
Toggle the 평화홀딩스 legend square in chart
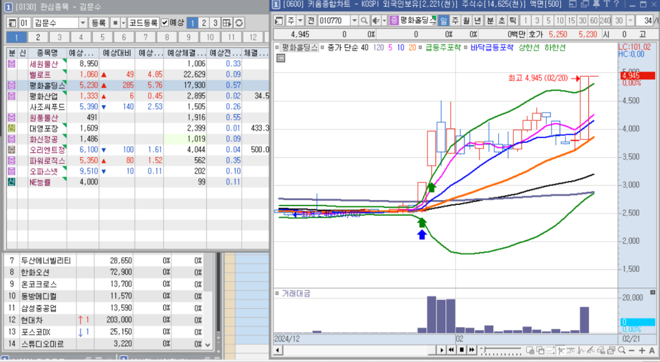pos(277,48)
